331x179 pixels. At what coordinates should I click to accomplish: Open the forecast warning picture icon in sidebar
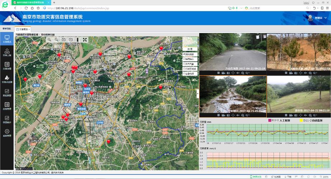coord(7,91)
